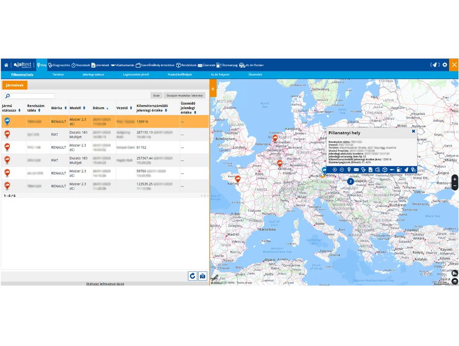This screenshot has height=346, width=459.
Task: Collapse the vehicle list panel with the double arrow
Action: click(213, 89)
